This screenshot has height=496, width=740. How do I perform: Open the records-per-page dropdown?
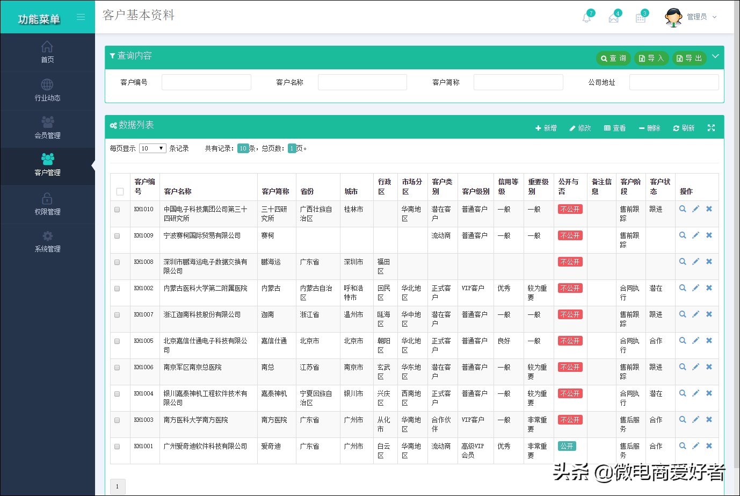(x=153, y=148)
